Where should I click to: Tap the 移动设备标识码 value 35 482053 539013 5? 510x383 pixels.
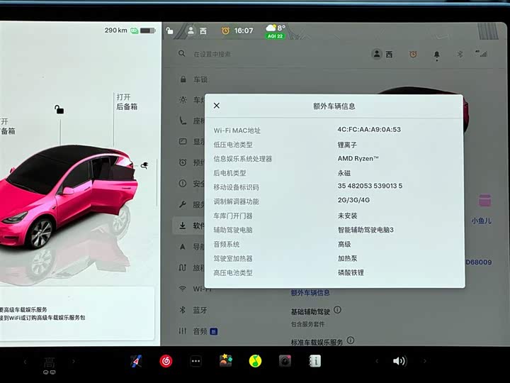click(x=370, y=186)
